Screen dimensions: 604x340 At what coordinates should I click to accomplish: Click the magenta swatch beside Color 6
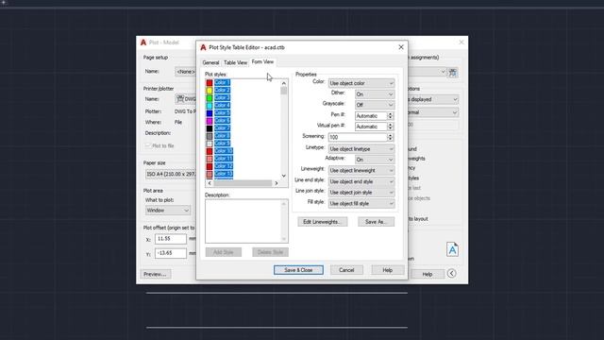point(210,121)
